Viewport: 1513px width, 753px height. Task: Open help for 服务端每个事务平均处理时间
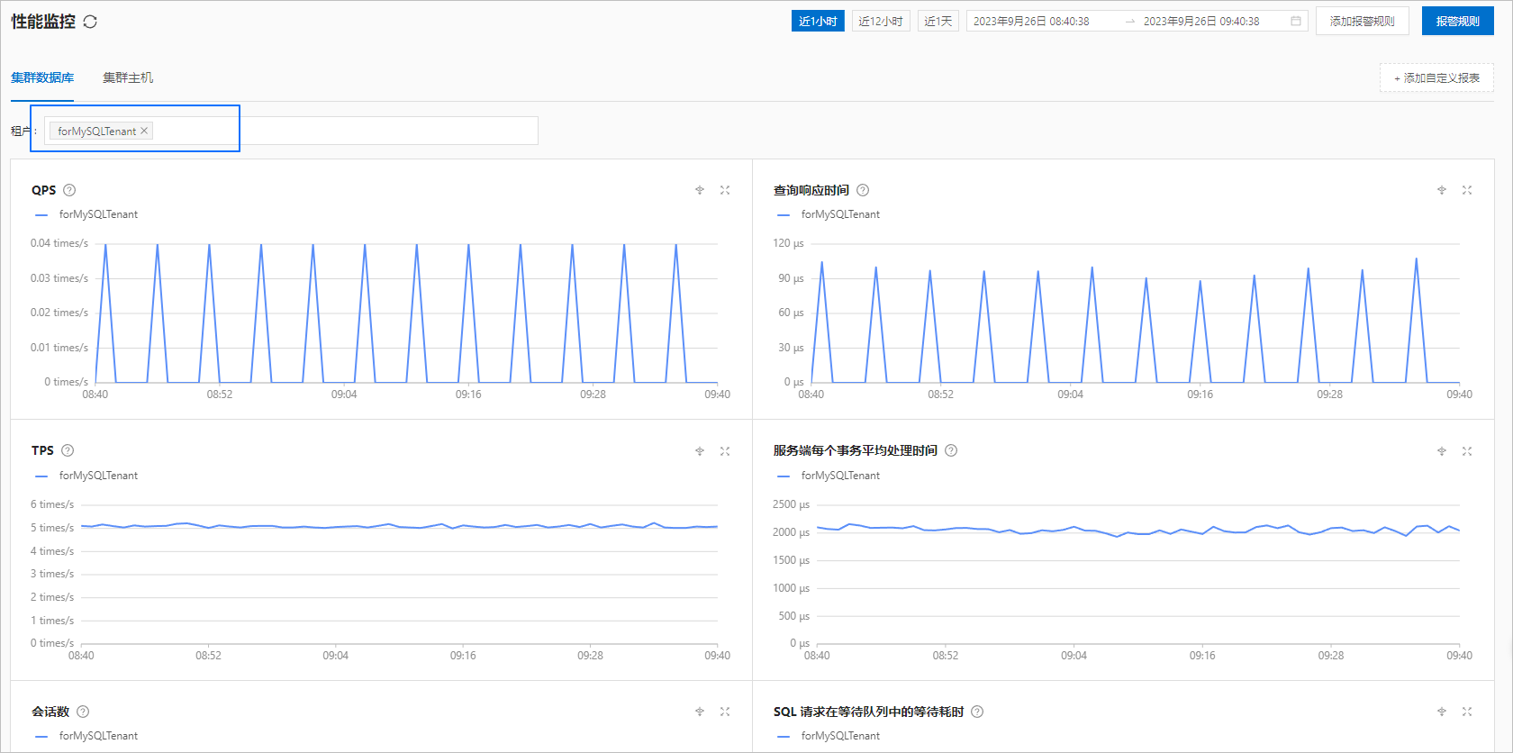[x=951, y=450]
